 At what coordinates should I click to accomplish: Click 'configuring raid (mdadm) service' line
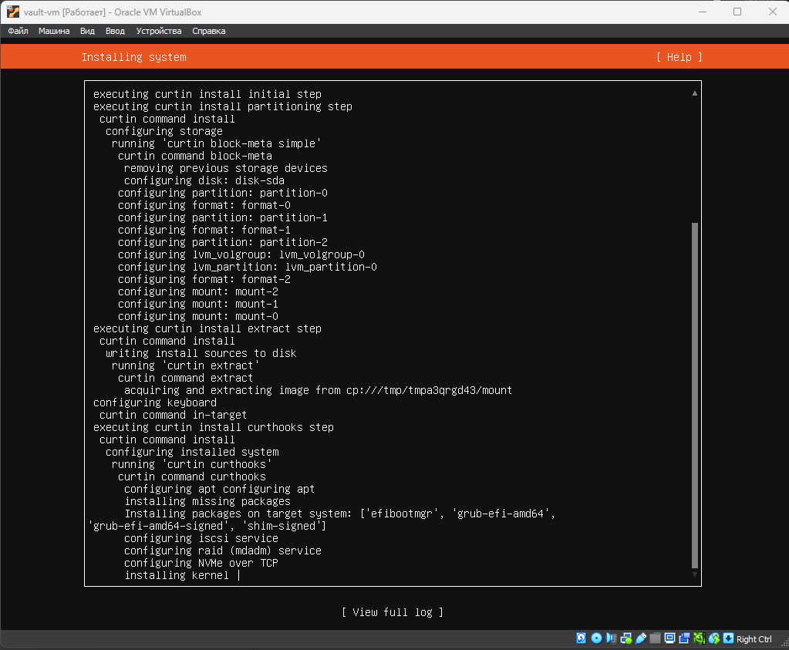(222, 551)
